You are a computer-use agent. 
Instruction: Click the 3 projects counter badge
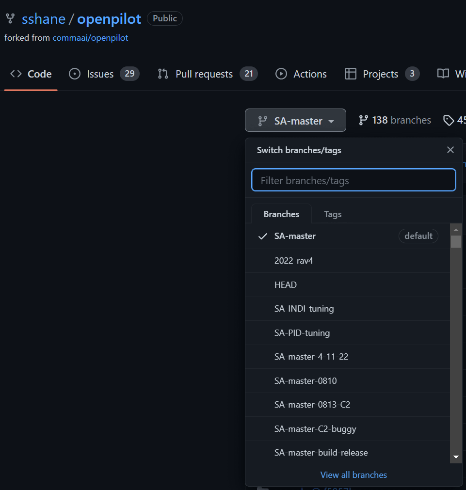(412, 74)
